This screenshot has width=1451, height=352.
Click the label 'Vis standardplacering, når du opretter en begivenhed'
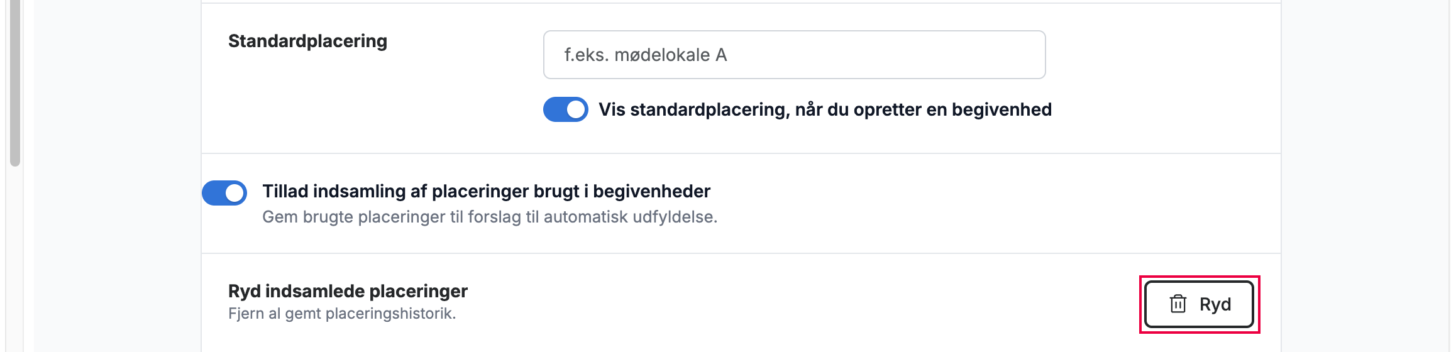tap(825, 109)
